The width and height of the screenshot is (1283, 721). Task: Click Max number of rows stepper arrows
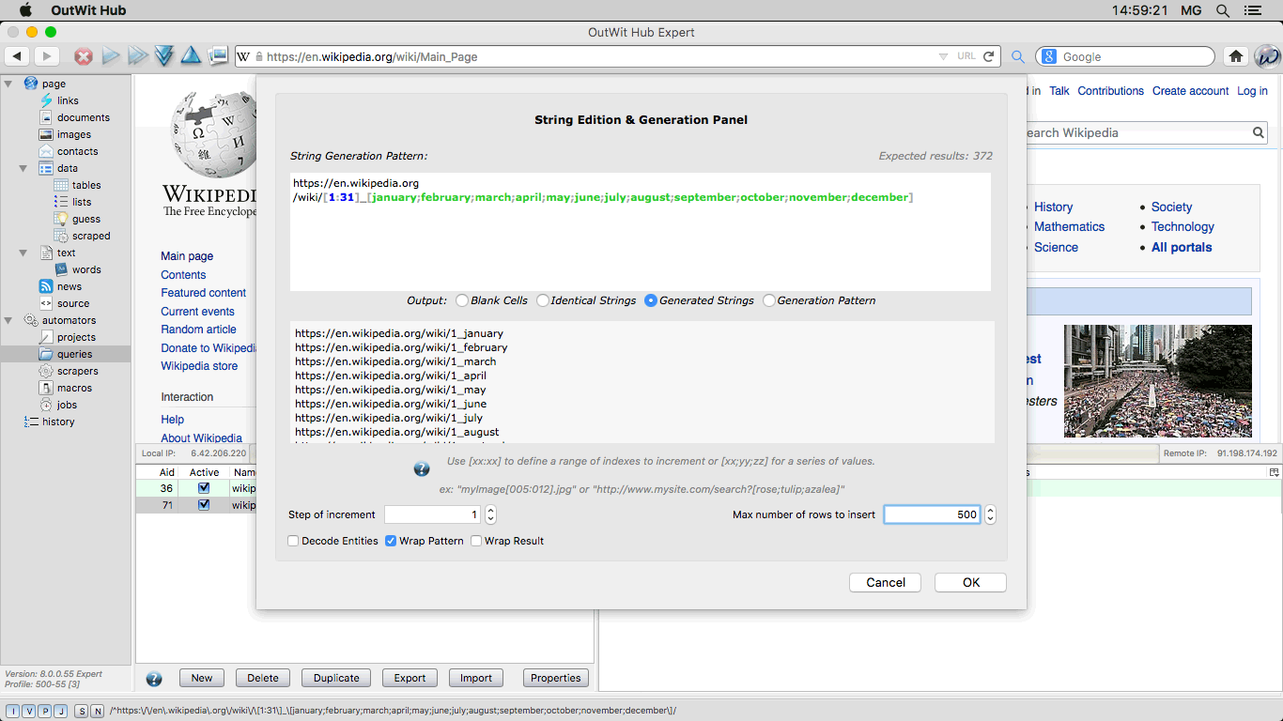point(990,514)
